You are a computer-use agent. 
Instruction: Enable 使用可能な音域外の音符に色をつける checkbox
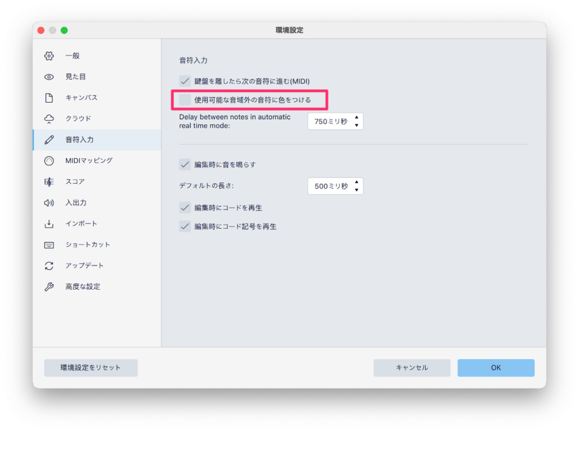(x=185, y=100)
